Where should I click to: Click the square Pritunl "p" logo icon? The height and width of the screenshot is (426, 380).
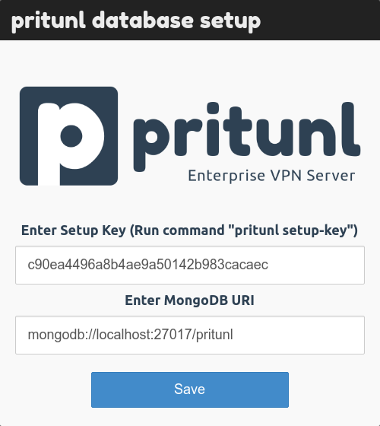(68, 136)
